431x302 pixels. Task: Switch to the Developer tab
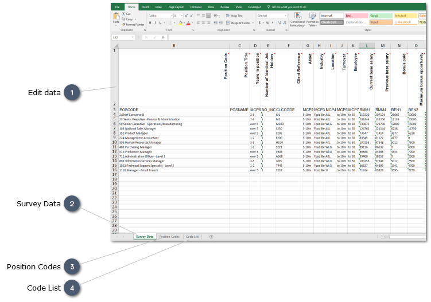(x=255, y=7)
